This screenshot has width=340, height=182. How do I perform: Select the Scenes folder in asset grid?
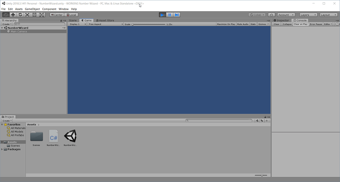[37, 138]
